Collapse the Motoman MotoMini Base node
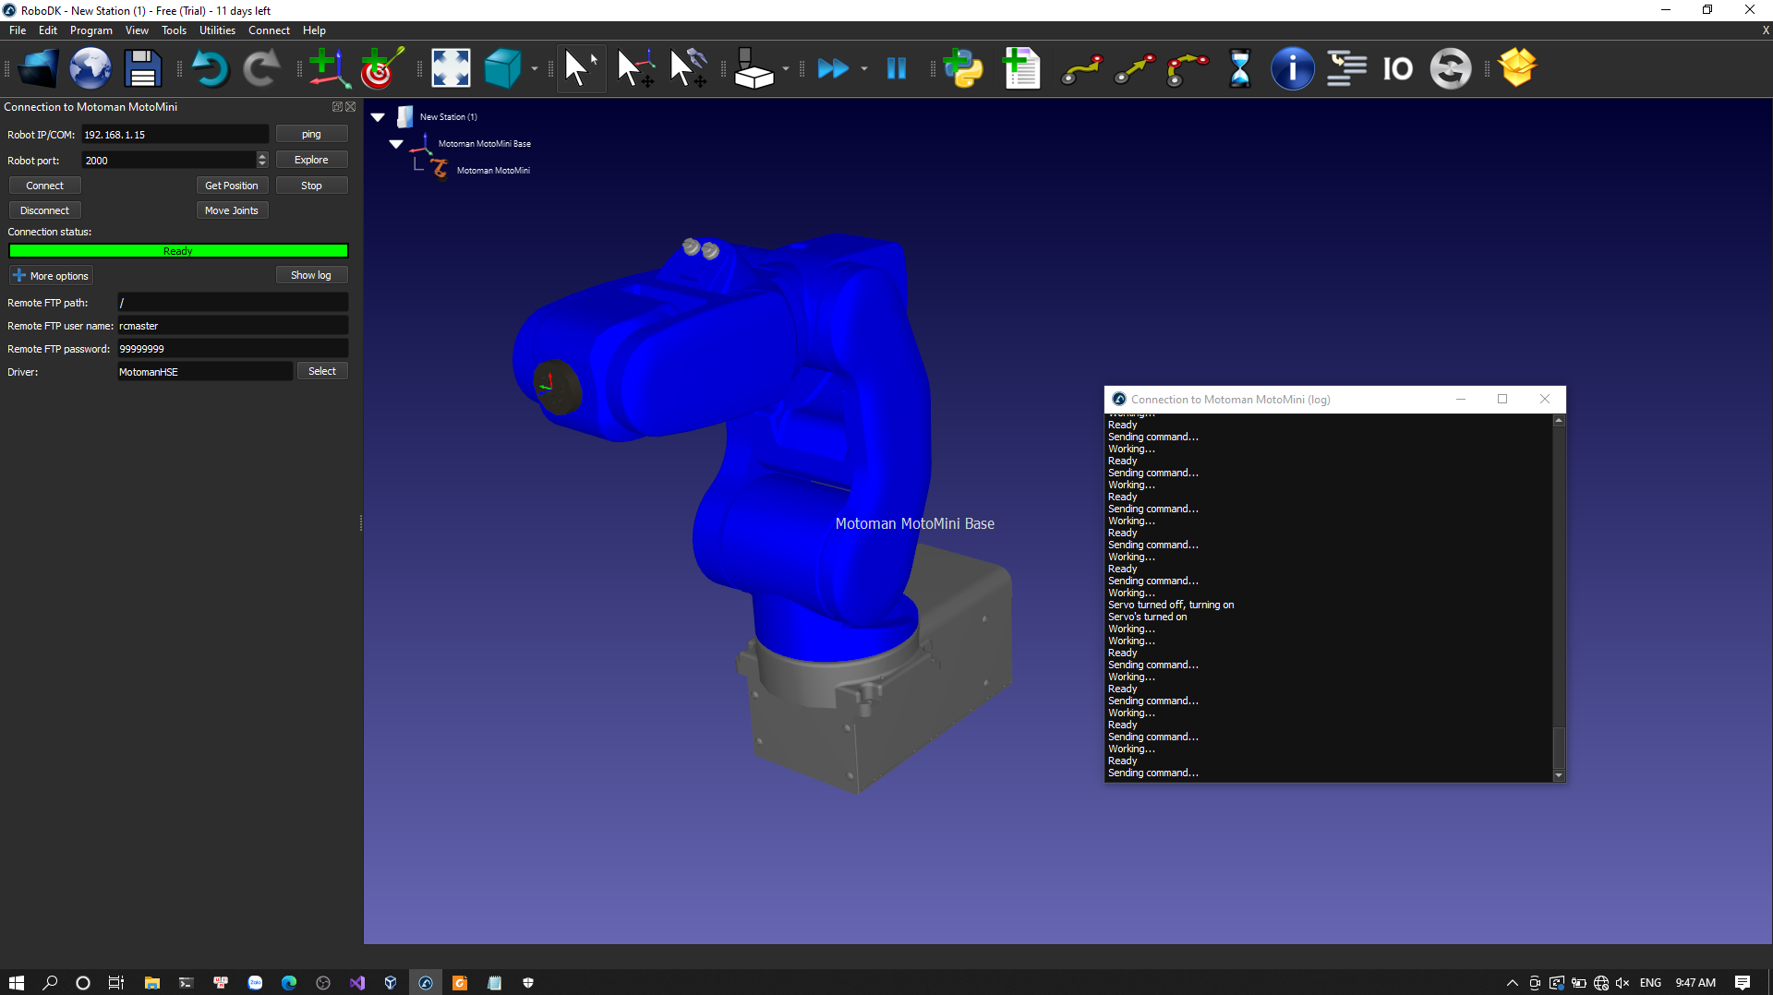 pyautogui.click(x=396, y=144)
